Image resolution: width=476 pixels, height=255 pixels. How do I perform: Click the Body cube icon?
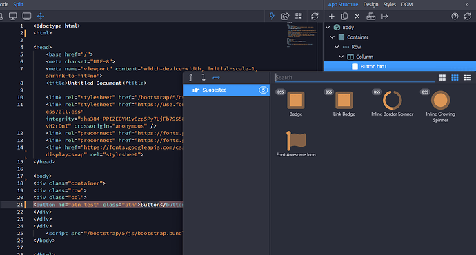pyautogui.click(x=337, y=28)
